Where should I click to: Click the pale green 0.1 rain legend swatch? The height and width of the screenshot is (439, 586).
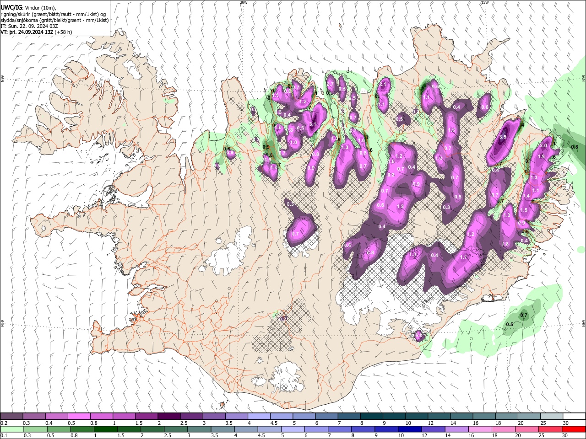tap(12, 429)
